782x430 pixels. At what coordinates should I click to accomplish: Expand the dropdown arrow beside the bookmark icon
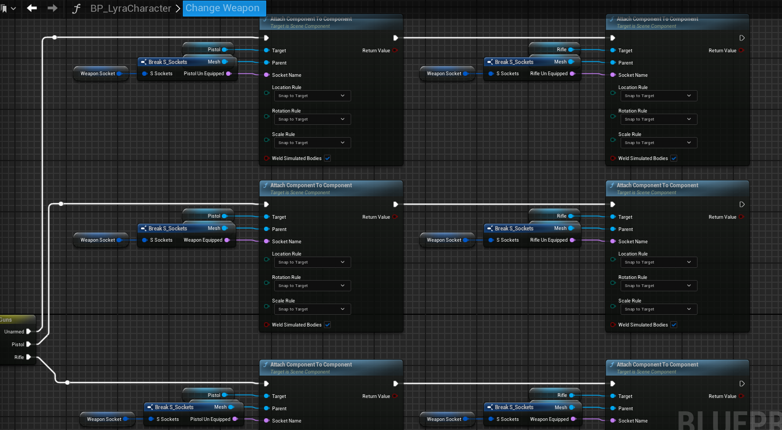[x=13, y=9]
